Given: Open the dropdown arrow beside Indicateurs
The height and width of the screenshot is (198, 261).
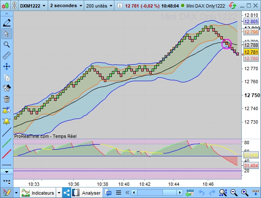Looking at the screenshot, I should point(59,193).
